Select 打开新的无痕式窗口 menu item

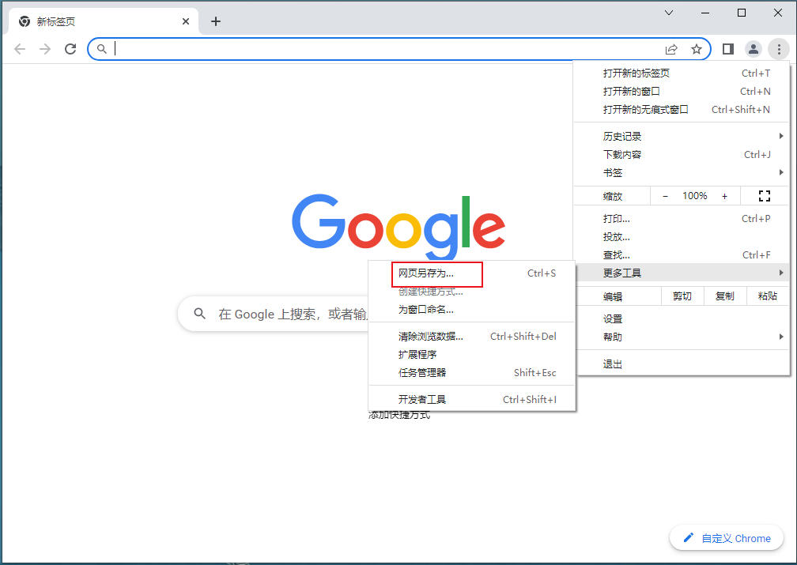point(682,110)
